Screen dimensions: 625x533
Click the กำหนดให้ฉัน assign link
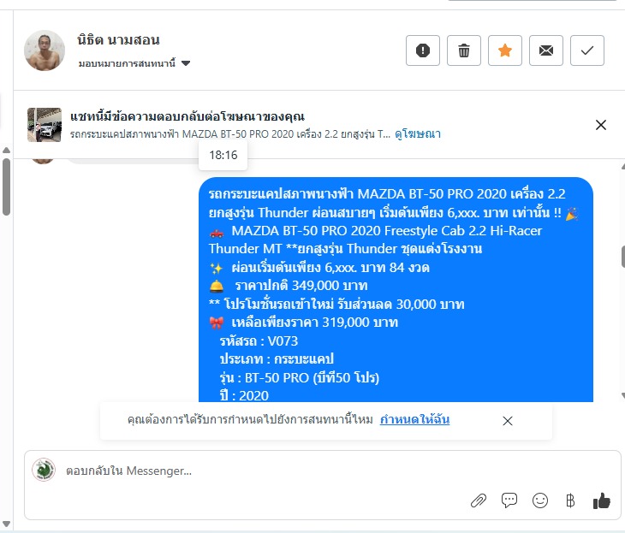point(414,419)
